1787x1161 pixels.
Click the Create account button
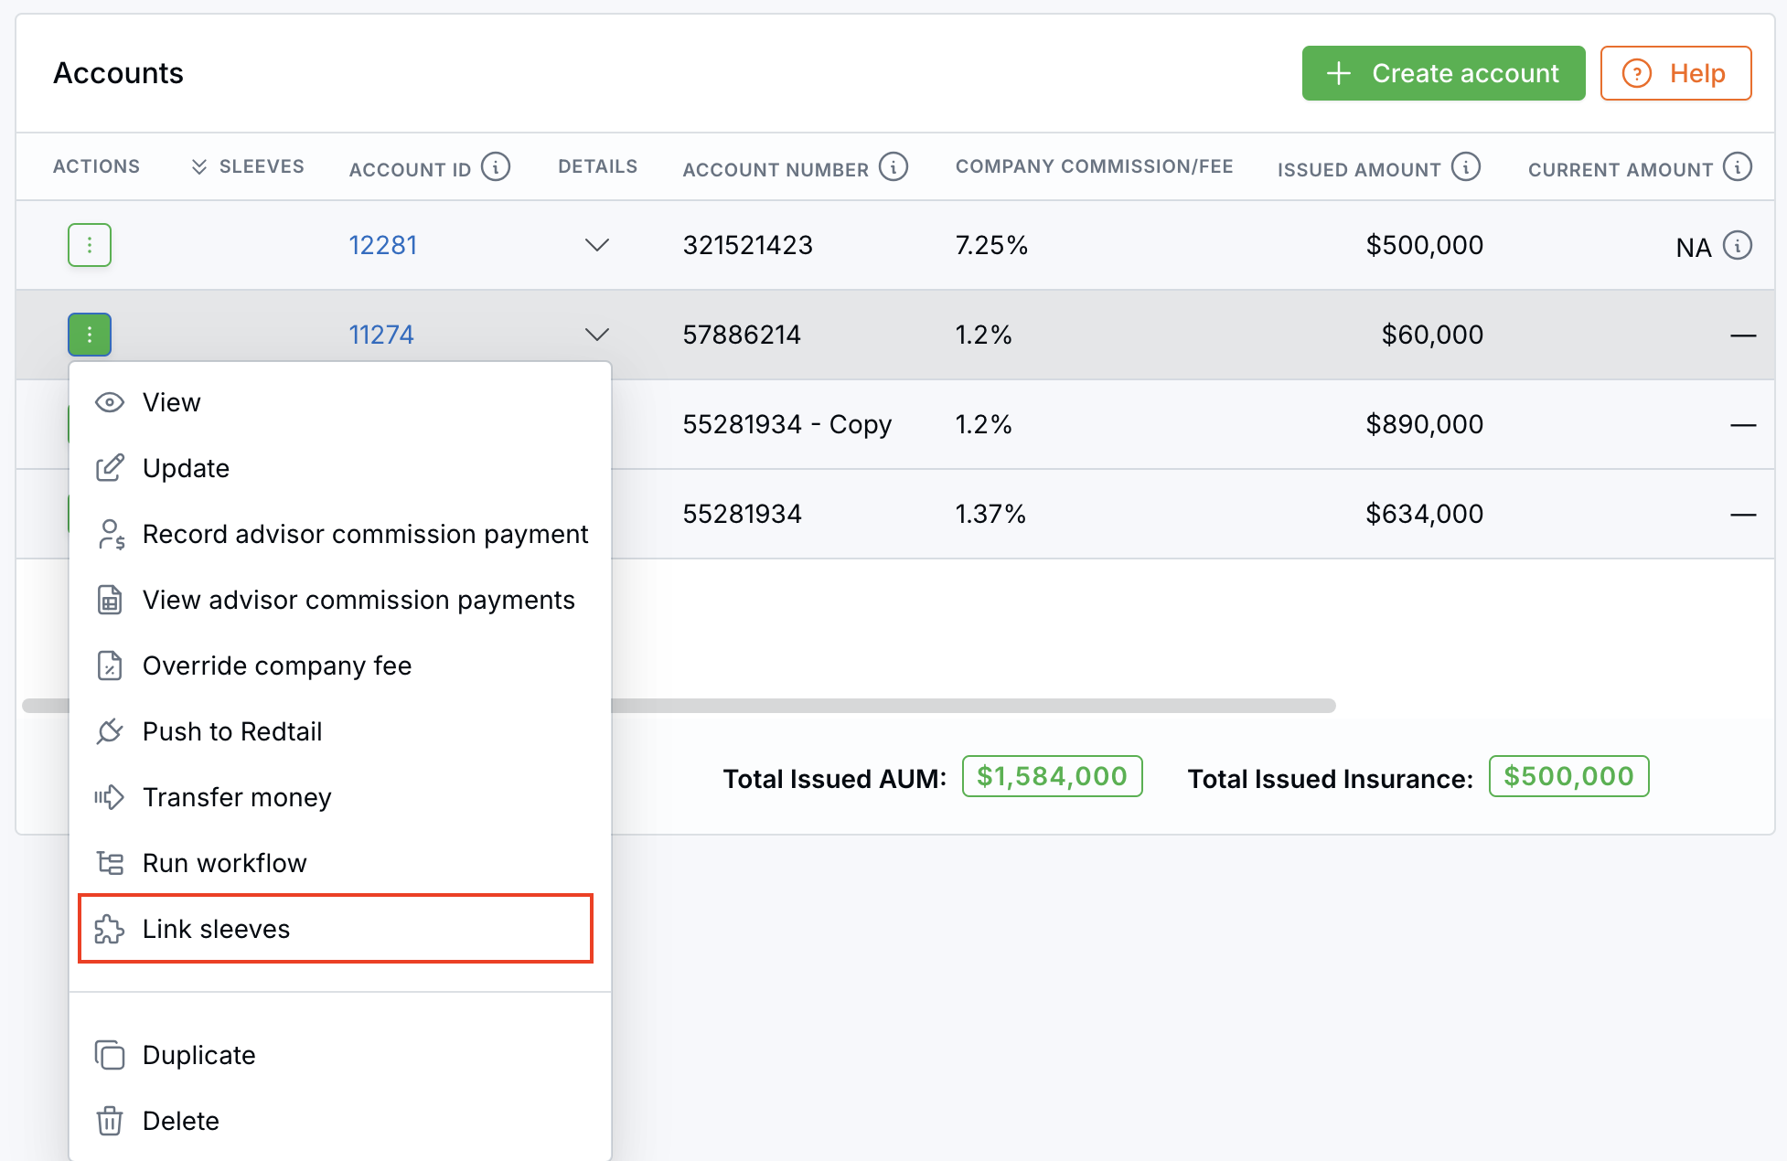click(1443, 73)
